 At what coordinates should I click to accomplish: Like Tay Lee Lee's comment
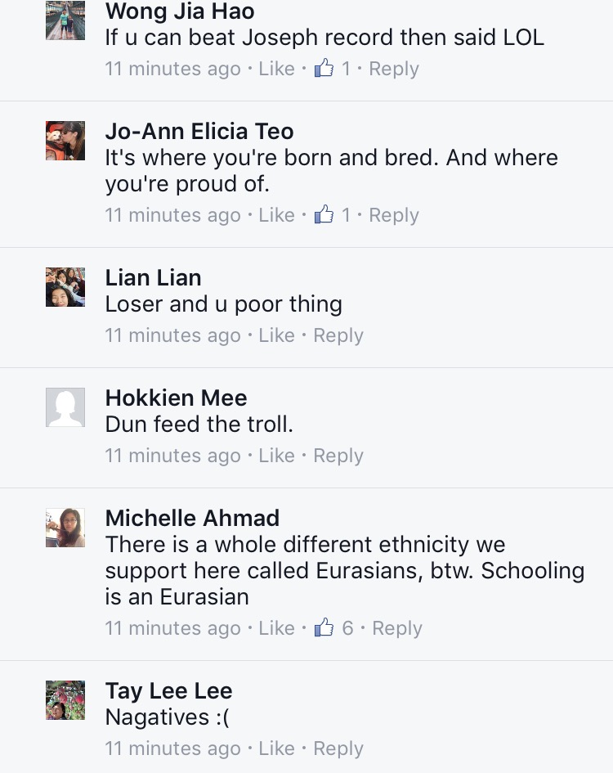click(276, 748)
